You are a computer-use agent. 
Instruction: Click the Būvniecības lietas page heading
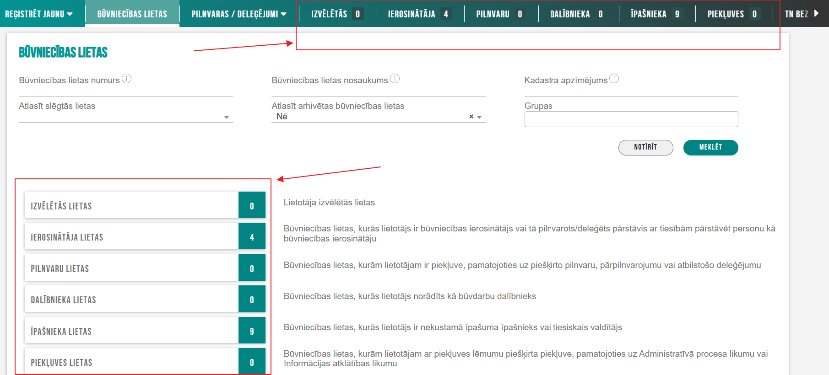coord(63,52)
